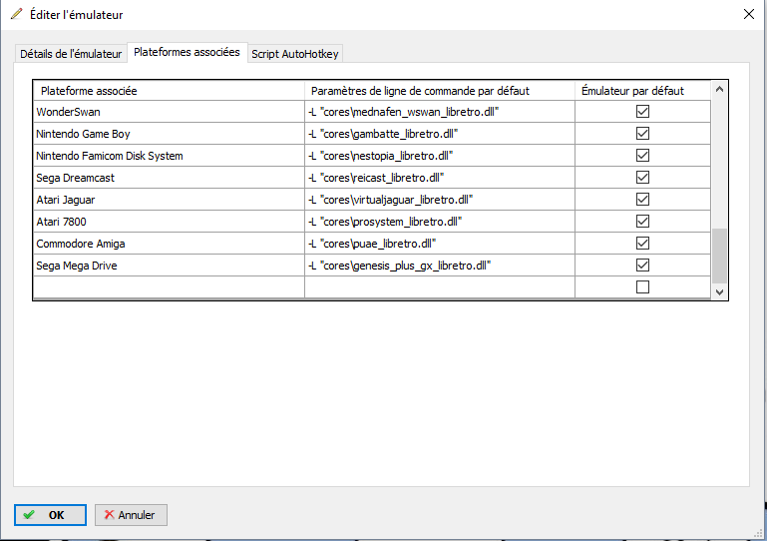Check the default emulator box in empty row

point(642,286)
